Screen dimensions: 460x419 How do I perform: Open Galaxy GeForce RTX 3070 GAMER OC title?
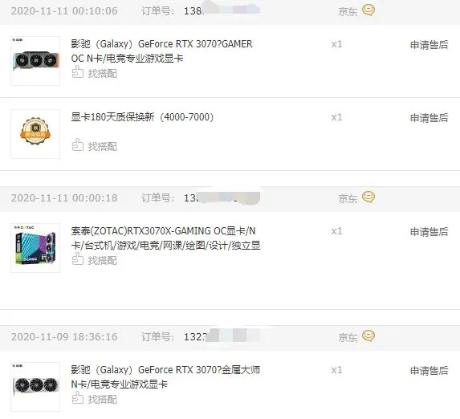(161, 51)
